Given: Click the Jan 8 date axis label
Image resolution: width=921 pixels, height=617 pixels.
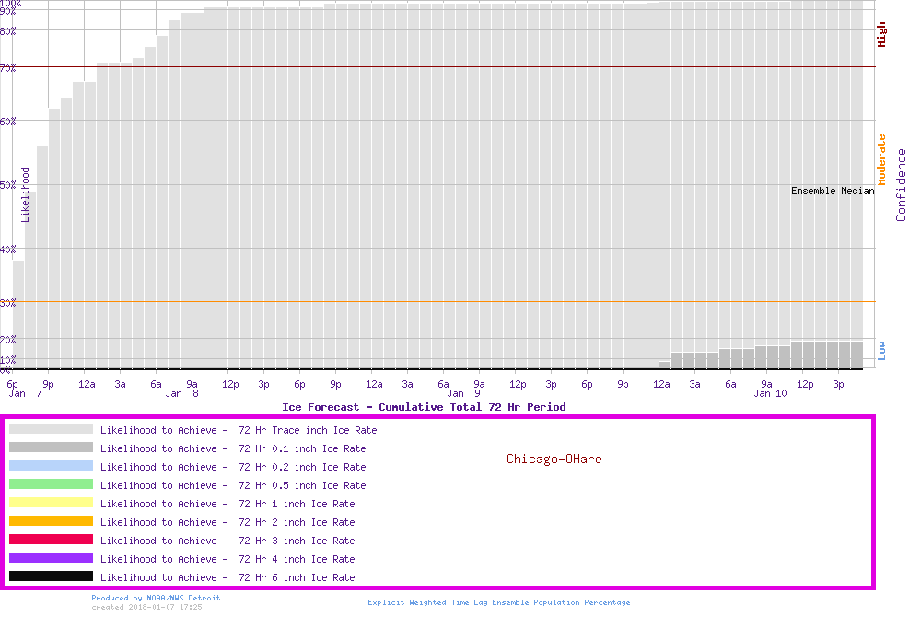Looking at the screenshot, I should pos(181,393).
